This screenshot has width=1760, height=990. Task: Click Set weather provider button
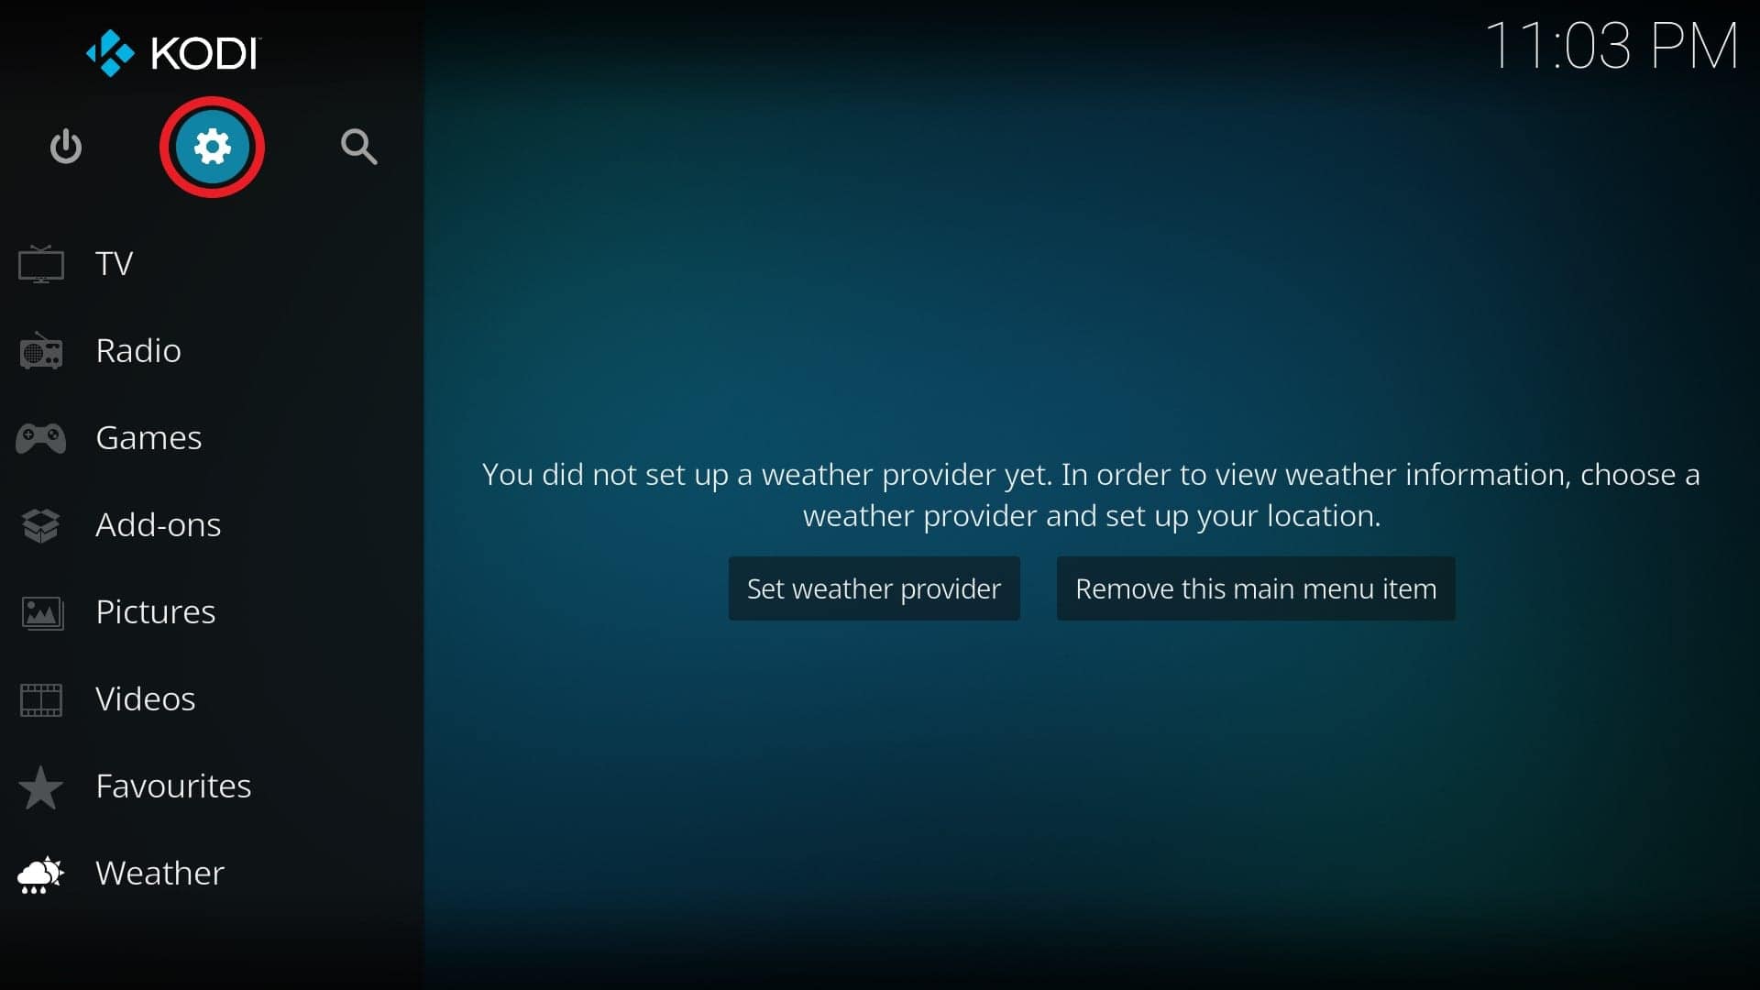pos(874,588)
